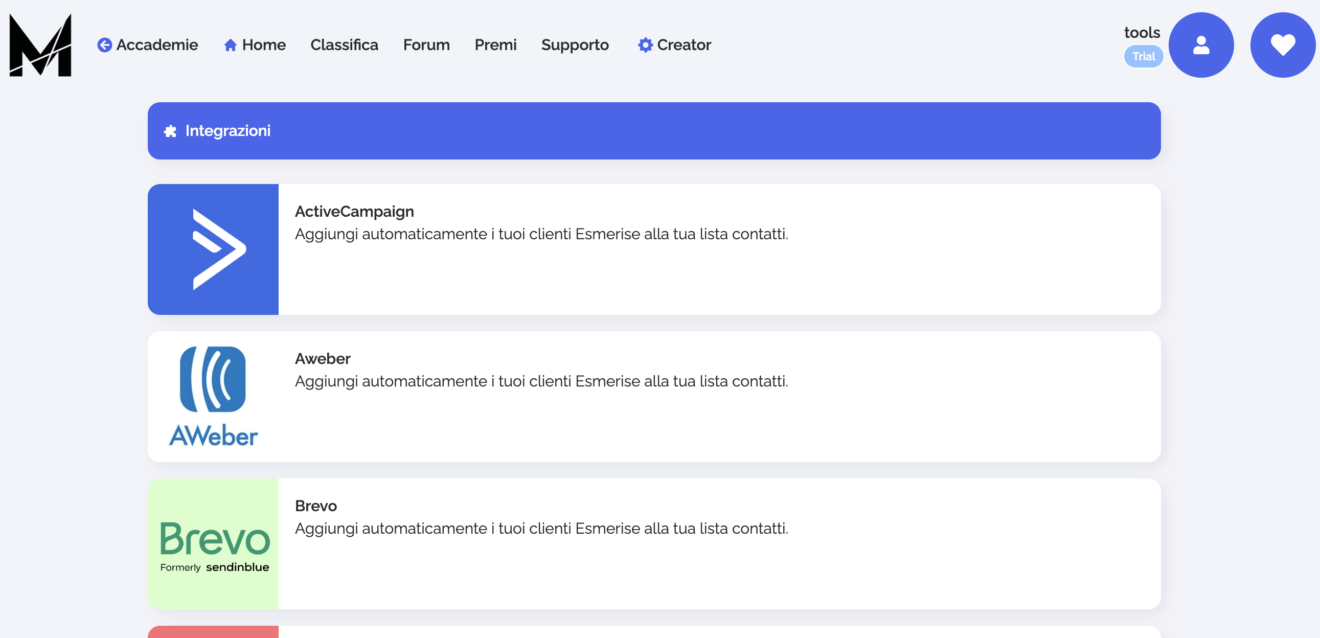Open the user profile avatar button
Image resolution: width=1320 pixels, height=638 pixels.
1200,45
